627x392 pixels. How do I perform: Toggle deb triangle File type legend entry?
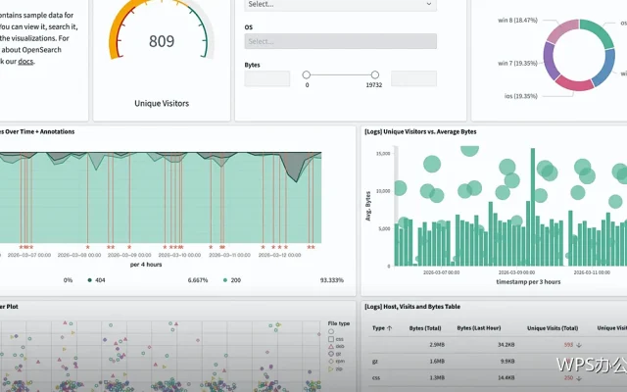pos(336,346)
